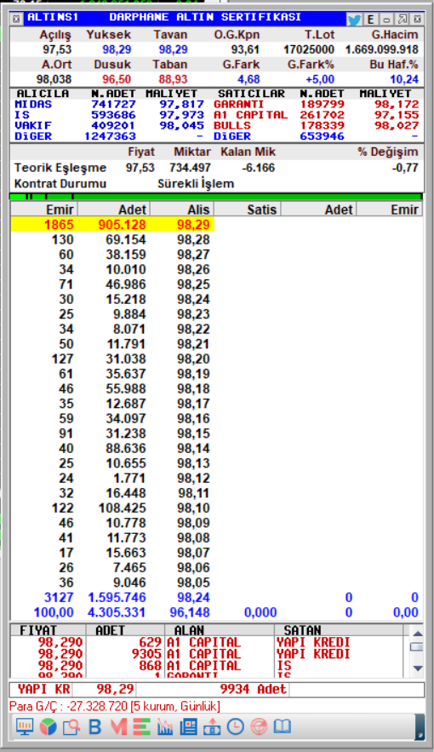The image size is (434, 752).
Task: Maximize window using the title bar arrow icon
Action: [403, 20]
